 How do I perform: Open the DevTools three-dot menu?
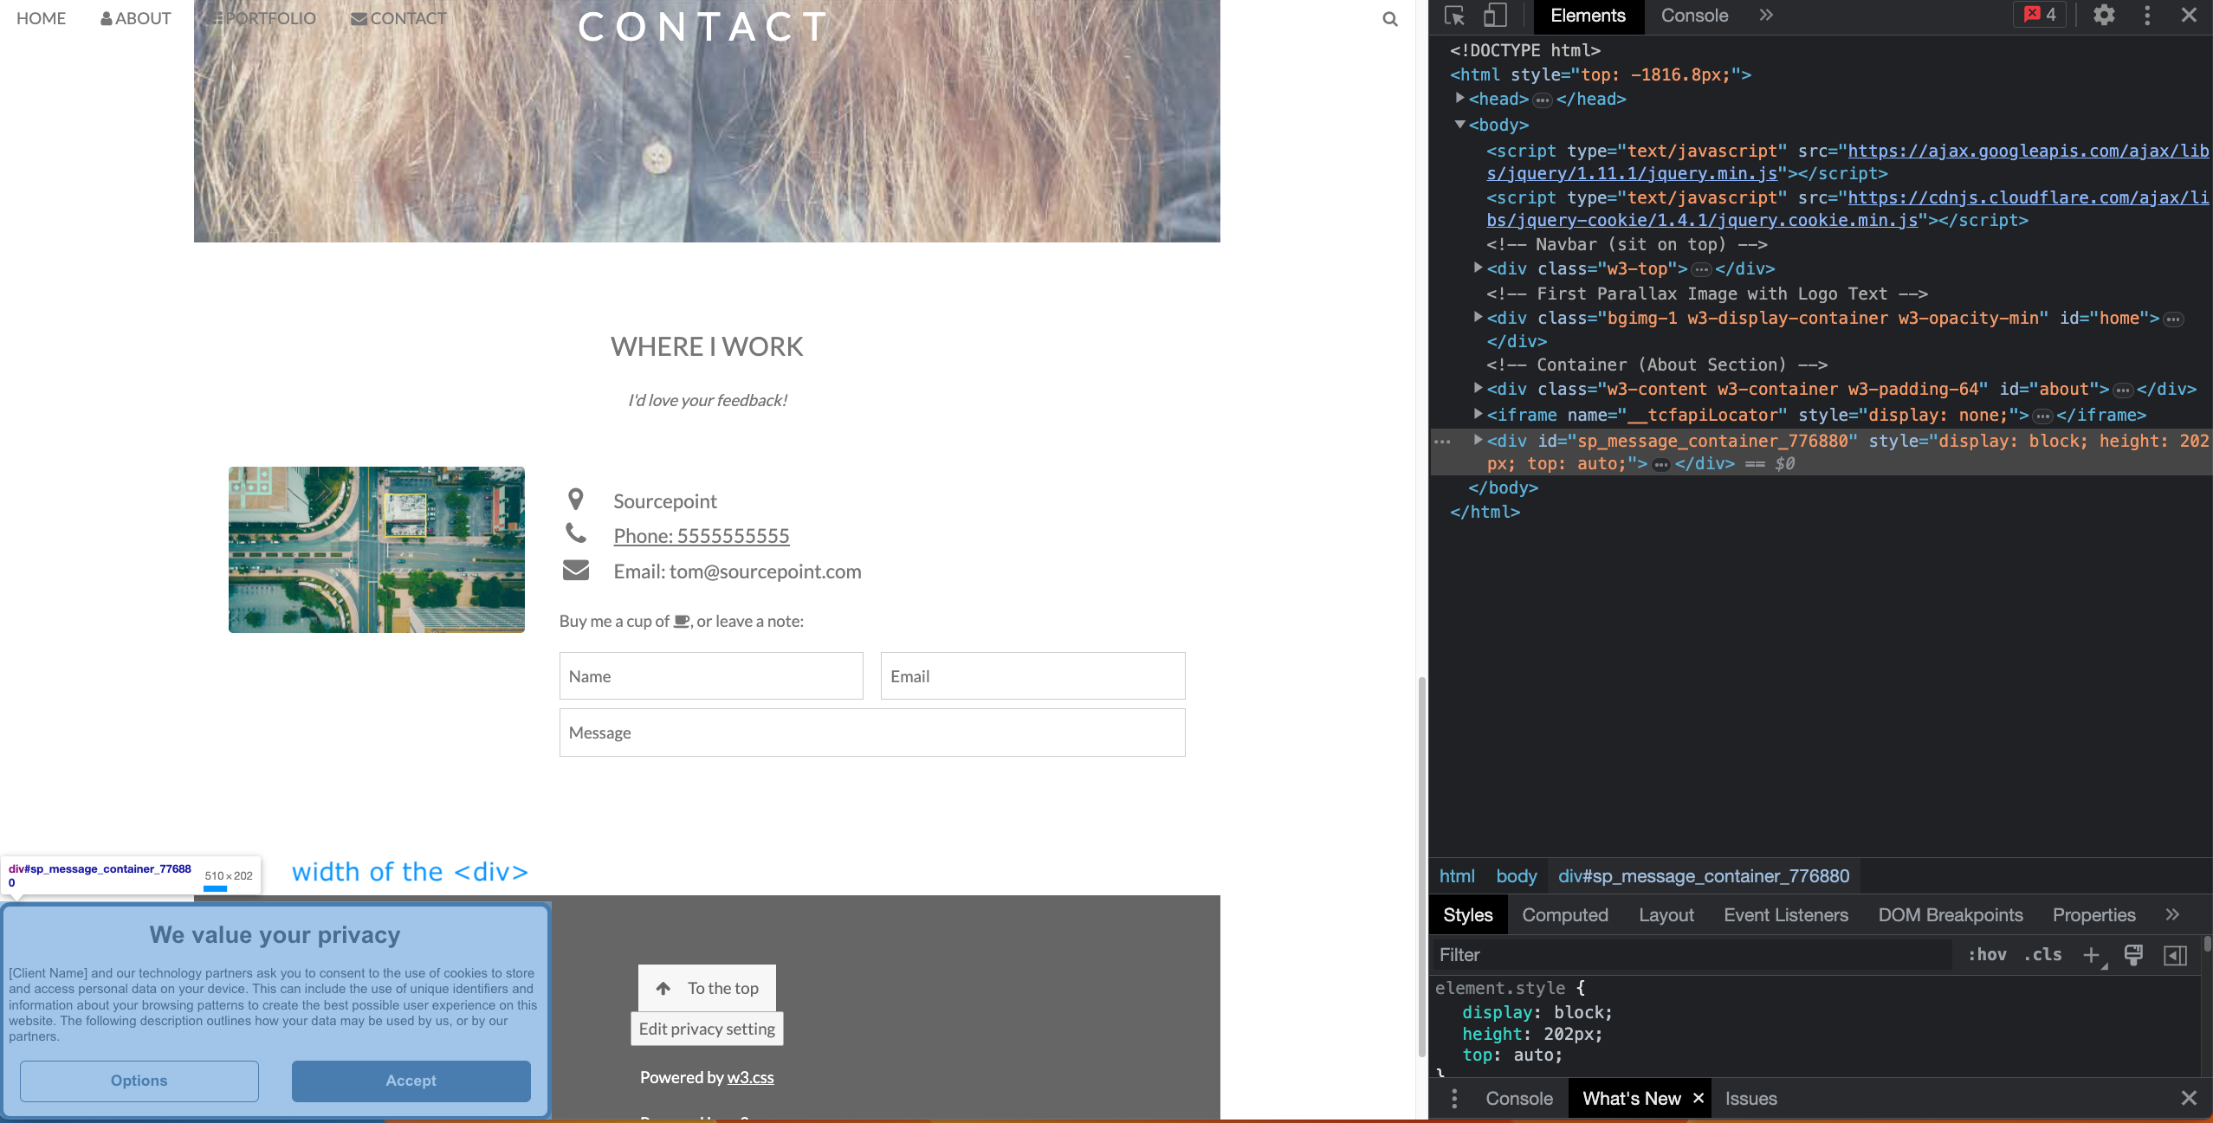pyautogui.click(x=2147, y=16)
